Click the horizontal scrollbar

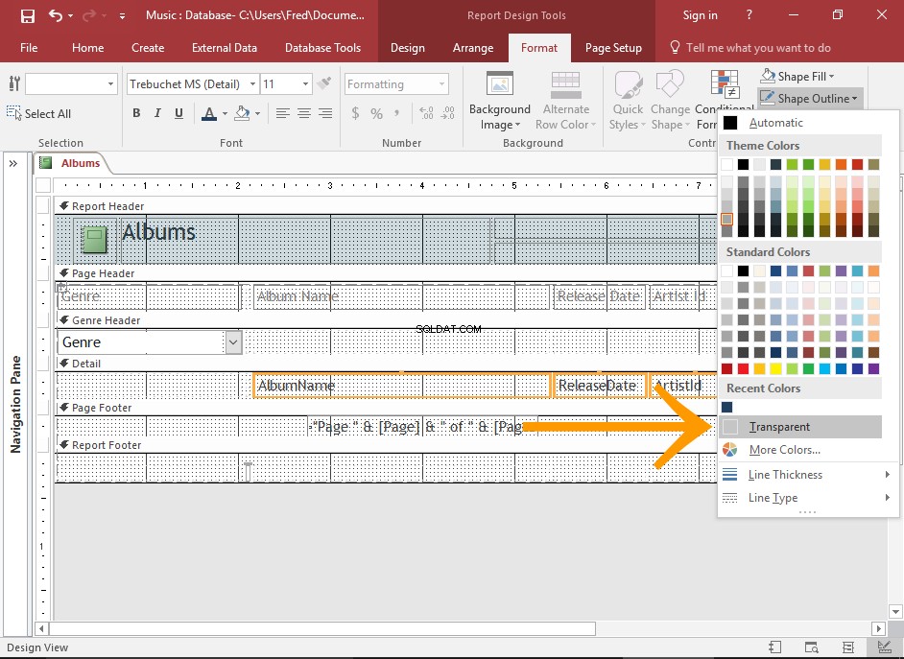(322, 628)
